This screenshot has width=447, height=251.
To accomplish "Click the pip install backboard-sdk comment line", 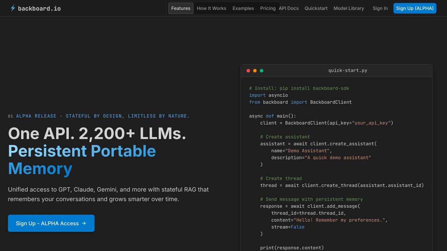I will coord(299,88).
